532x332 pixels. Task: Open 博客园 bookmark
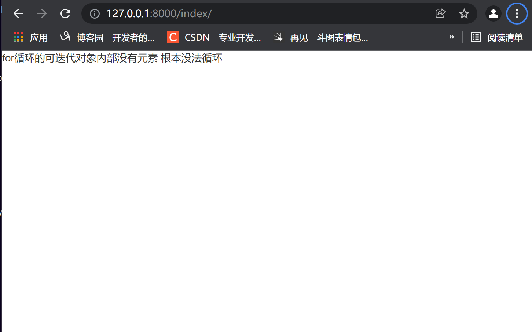(107, 37)
